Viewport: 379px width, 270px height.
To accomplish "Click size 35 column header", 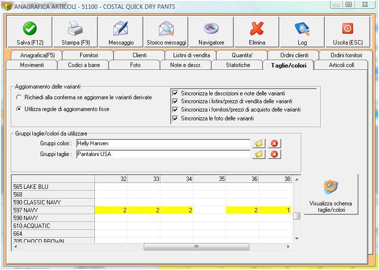I will point(209,179).
